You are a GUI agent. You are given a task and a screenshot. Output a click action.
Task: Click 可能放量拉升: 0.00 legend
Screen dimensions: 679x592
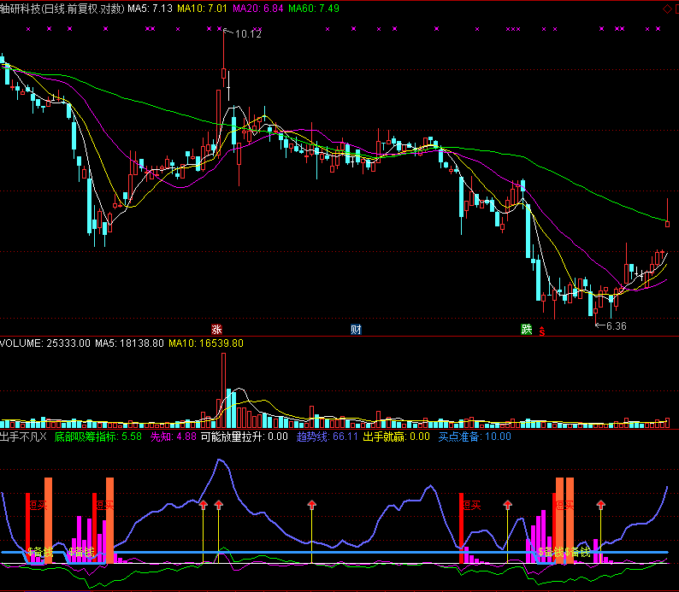pos(245,437)
